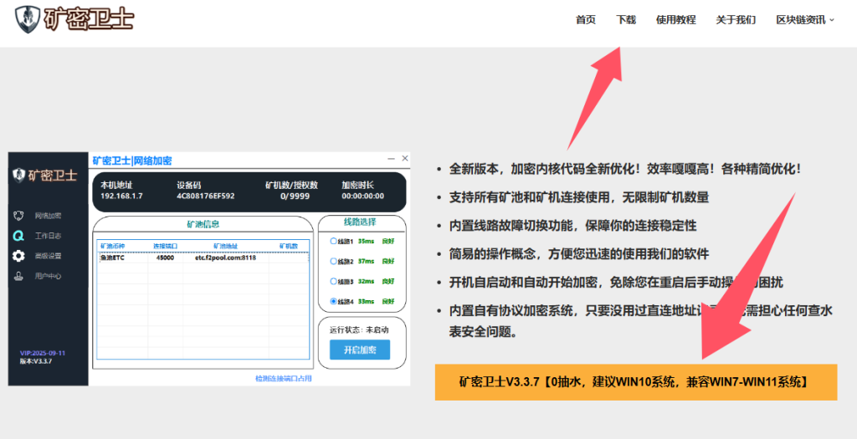Choose the 线路3 radio option
Image resolution: width=857 pixels, height=439 pixels.
333,281
